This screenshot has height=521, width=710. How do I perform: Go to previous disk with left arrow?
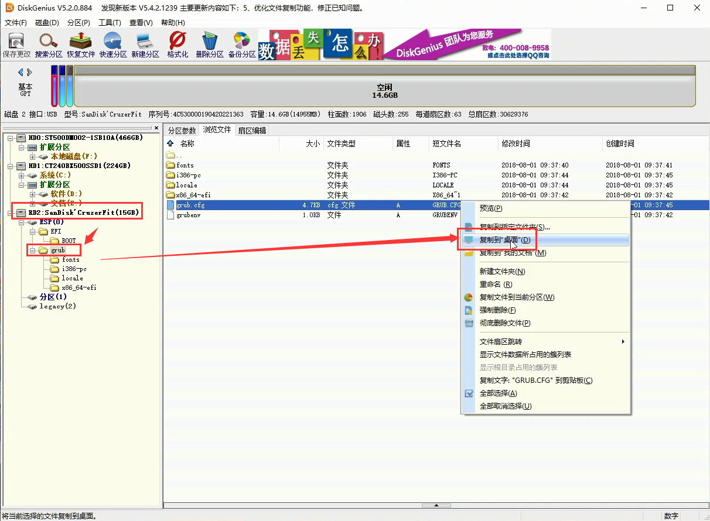click(21, 73)
